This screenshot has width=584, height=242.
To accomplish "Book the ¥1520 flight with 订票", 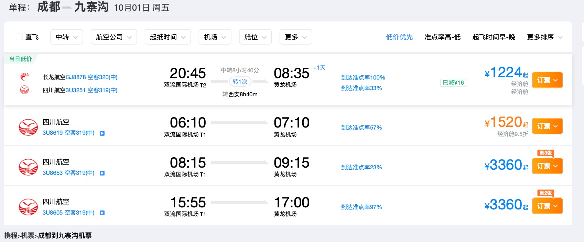I will pos(547,126).
